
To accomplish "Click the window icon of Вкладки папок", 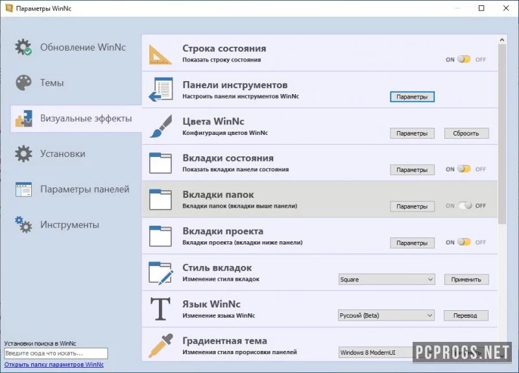I will click(160, 200).
